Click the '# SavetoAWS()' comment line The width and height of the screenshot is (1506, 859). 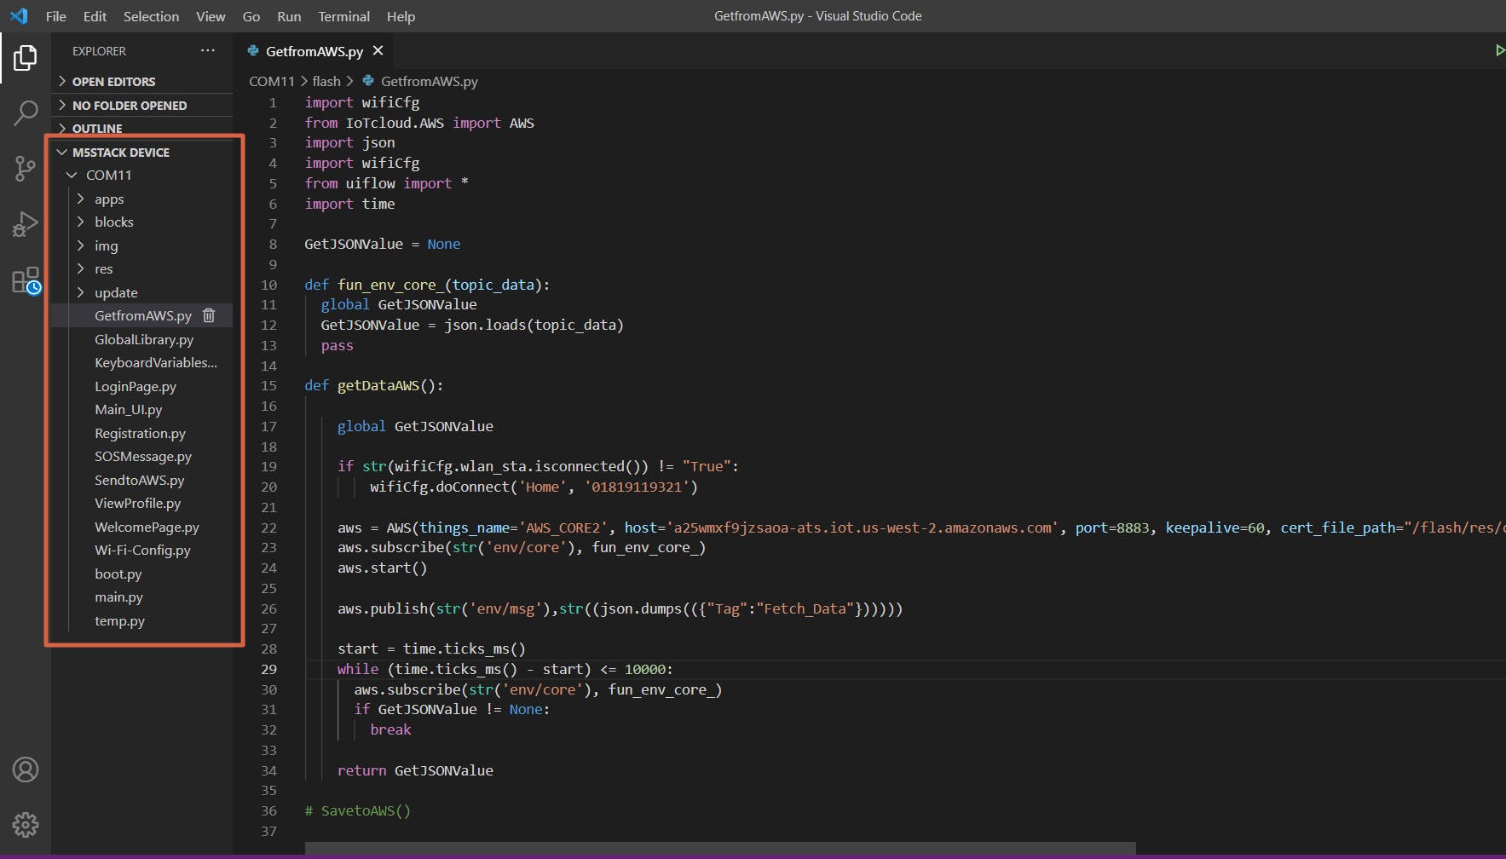pyautogui.click(x=357, y=811)
